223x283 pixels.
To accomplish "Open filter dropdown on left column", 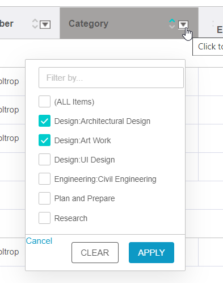I will 45,24.
